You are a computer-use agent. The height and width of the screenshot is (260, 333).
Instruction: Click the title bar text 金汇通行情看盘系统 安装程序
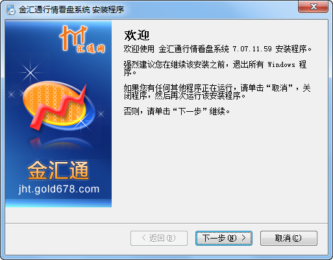[71, 10]
